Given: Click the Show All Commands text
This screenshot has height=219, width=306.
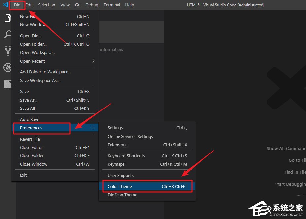Looking at the screenshot, I should pos(286,148).
